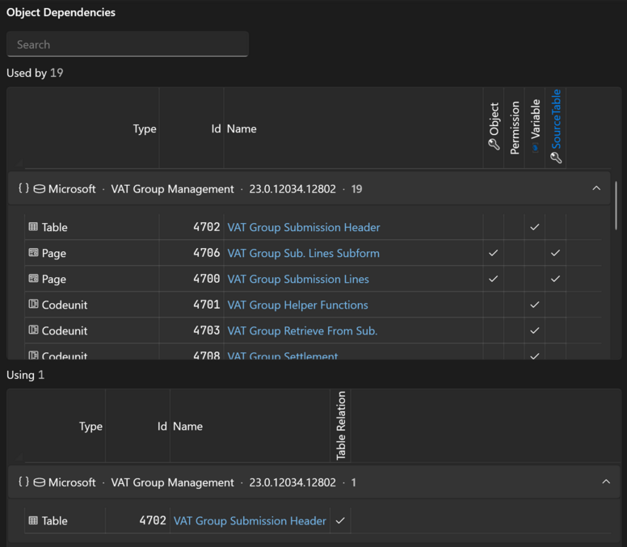Image resolution: width=627 pixels, height=547 pixels.
Task: Click the Name header in Using table
Action: [187, 427]
